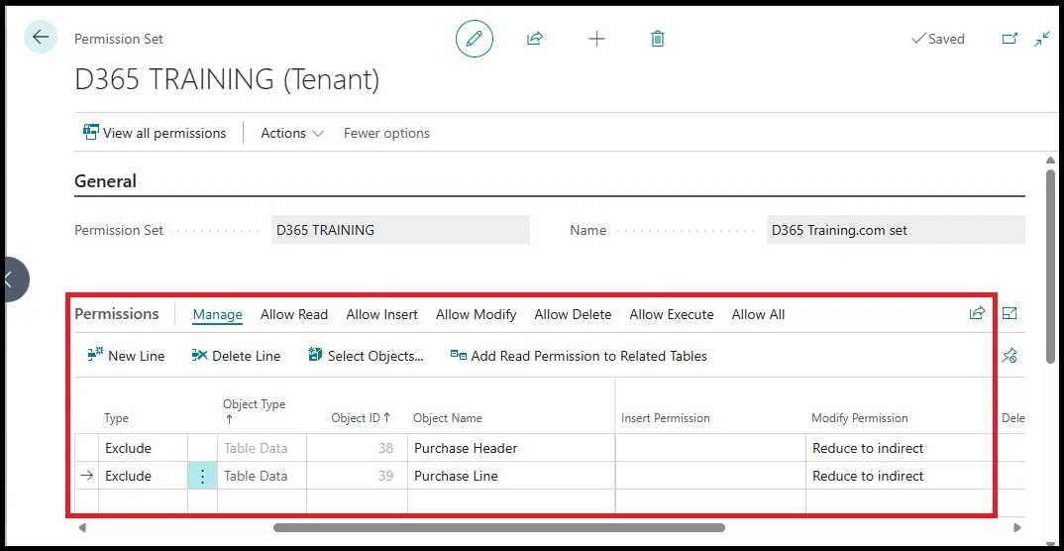Sort by Object Type column header

(x=254, y=411)
